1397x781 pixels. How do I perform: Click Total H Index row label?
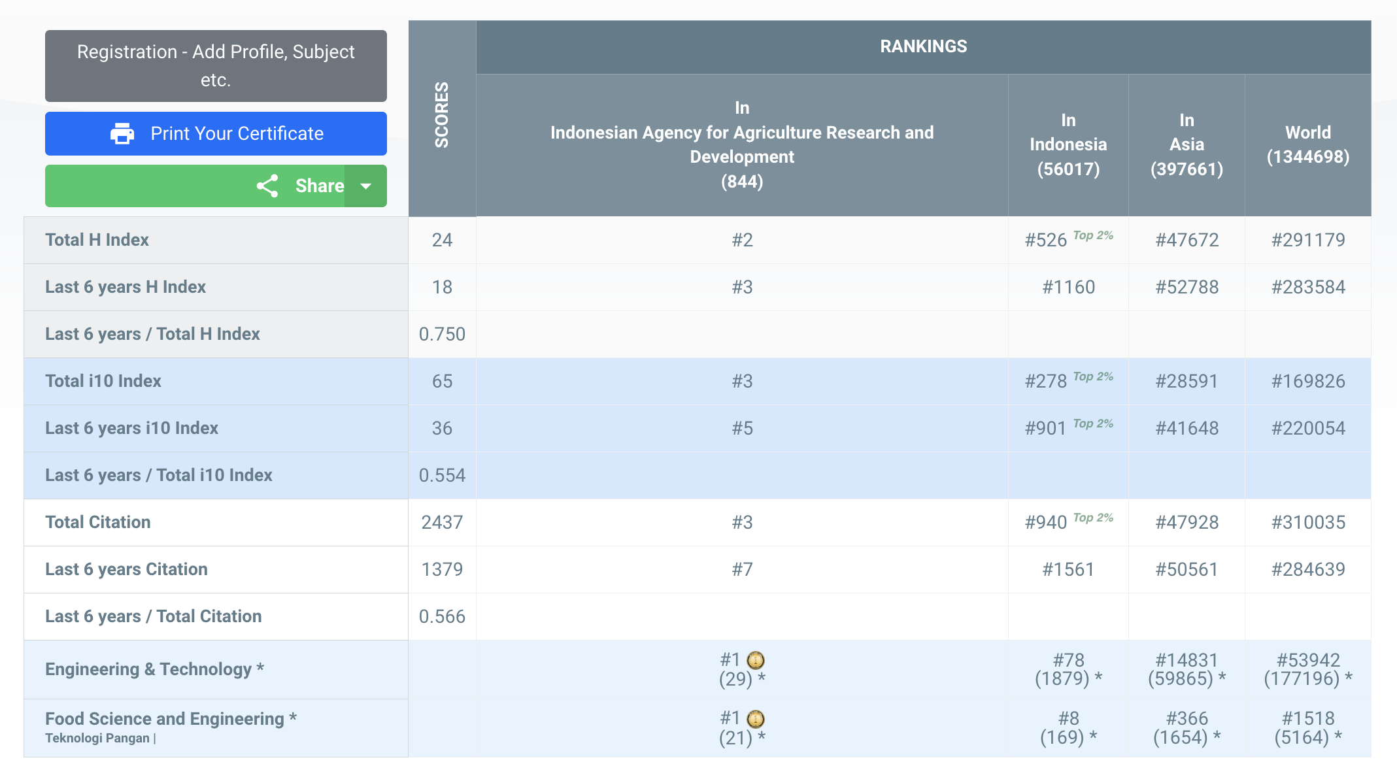(x=97, y=240)
